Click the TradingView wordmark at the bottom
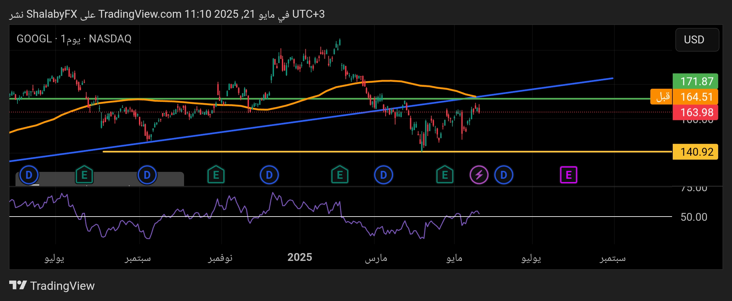 click(x=62, y=286)
